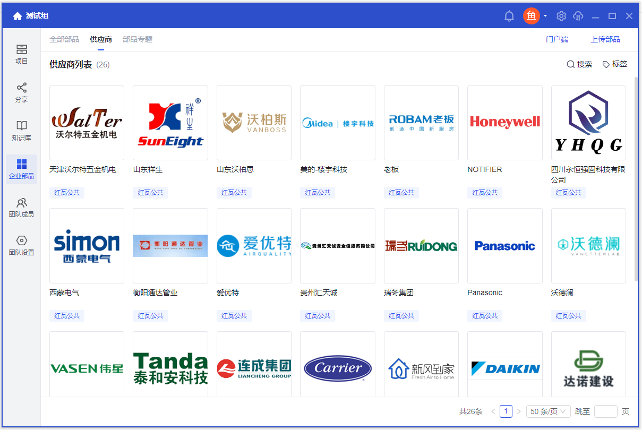
Task: Open 项目 in the sidebar
Action: point(21,55)
